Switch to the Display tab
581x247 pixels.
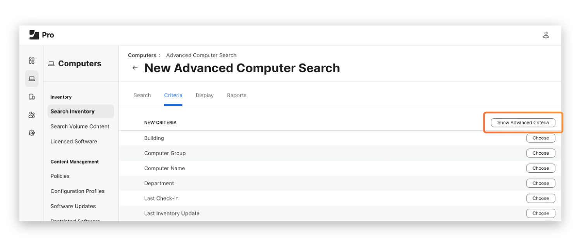pyautogui.click(x=205, y=95)
